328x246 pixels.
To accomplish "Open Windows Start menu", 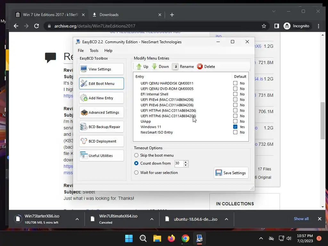I will pyautogui.click(x=129, y=238).
